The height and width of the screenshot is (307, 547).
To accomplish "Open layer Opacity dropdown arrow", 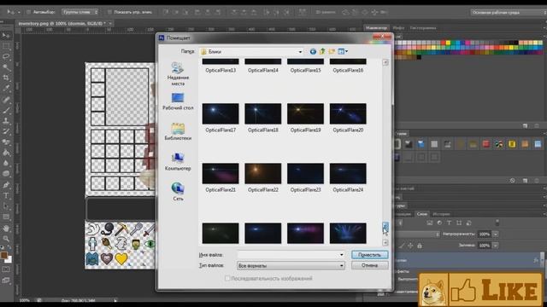I will [496, 235].
